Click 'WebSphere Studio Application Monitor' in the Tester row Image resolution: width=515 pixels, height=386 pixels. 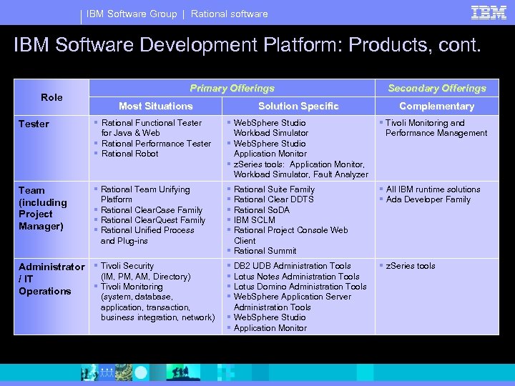(270, 149)
